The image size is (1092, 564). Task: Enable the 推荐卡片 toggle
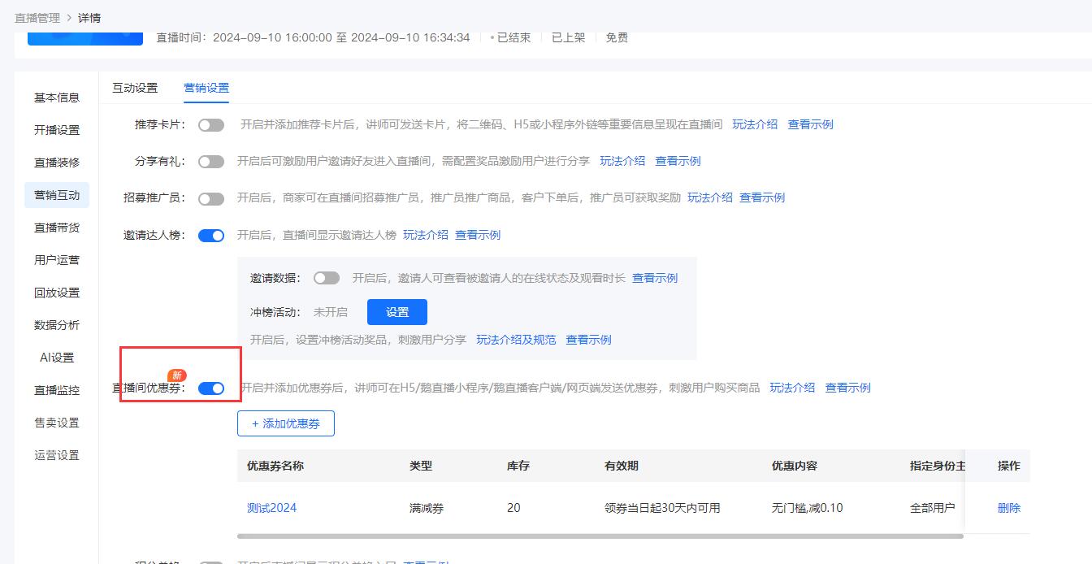coord(211,124)
